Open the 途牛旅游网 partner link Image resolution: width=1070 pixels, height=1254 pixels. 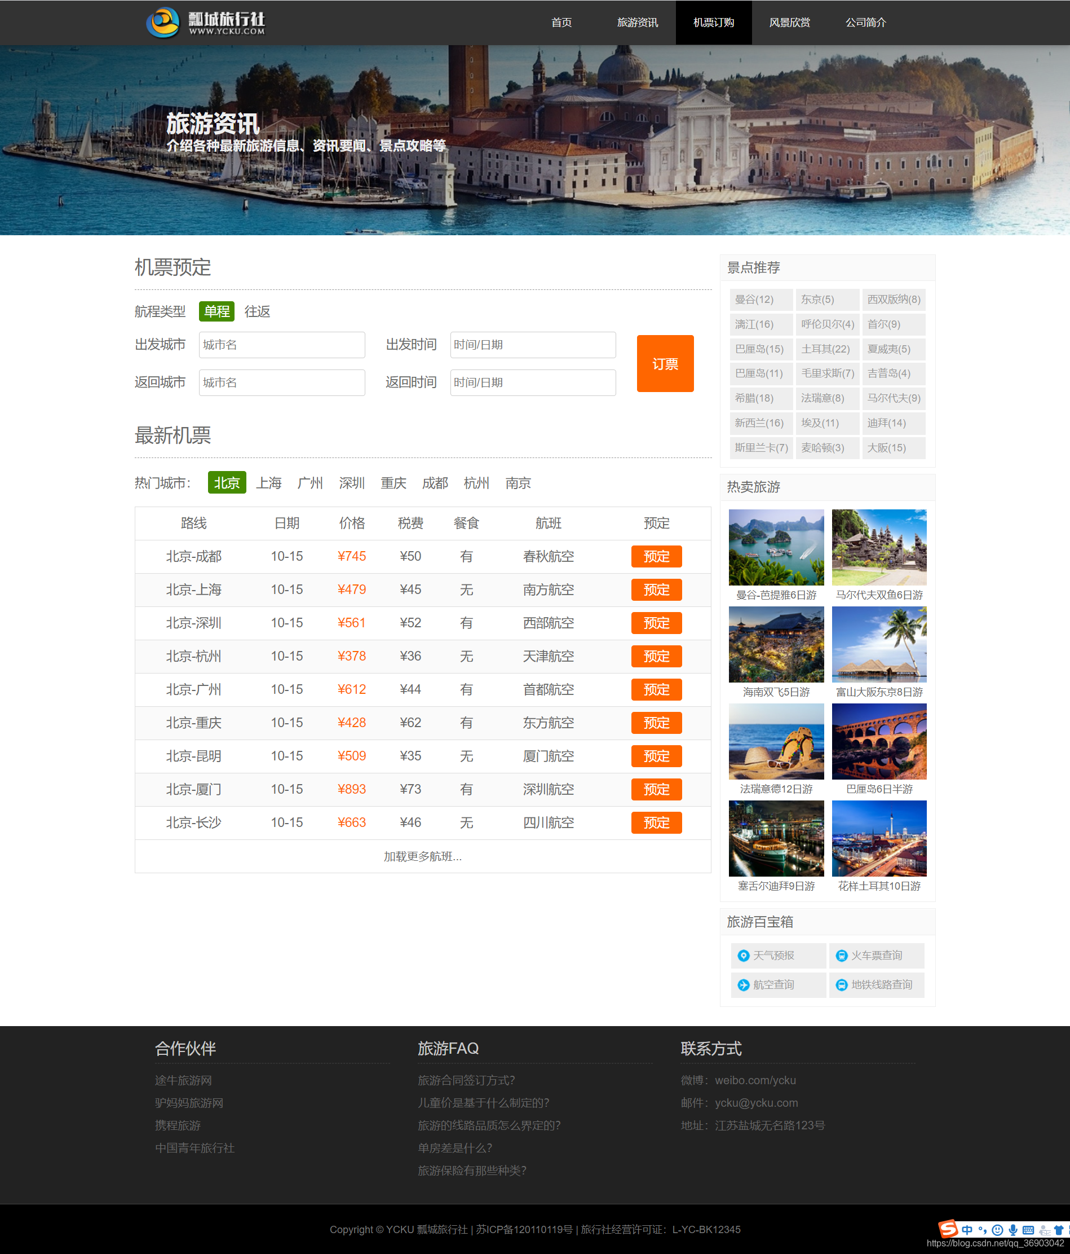183,1080
